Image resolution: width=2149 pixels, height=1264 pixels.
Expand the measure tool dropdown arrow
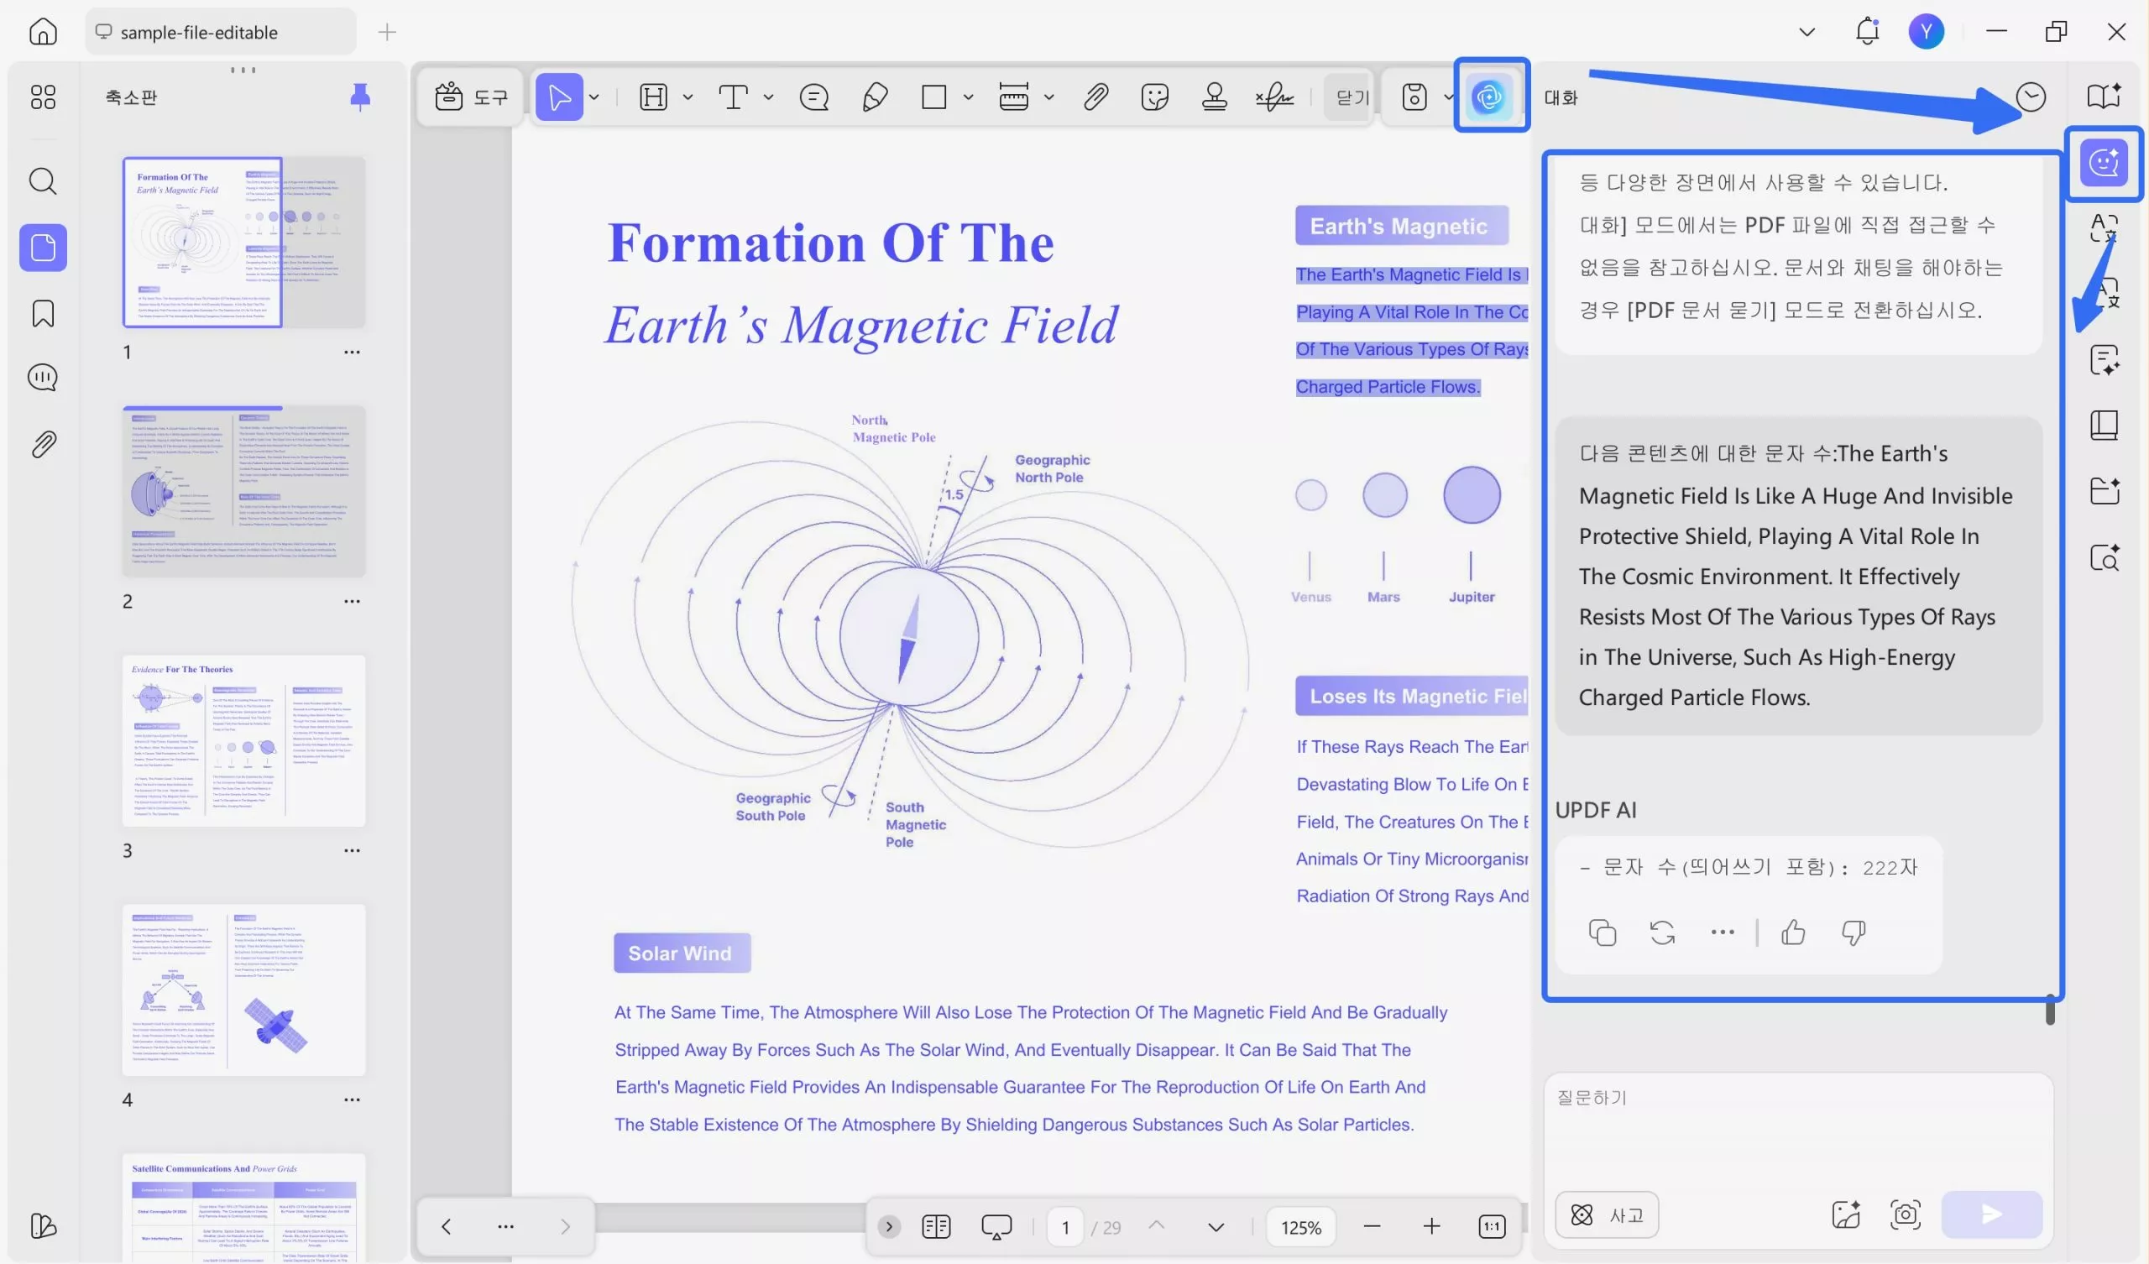pos(1049,97)
